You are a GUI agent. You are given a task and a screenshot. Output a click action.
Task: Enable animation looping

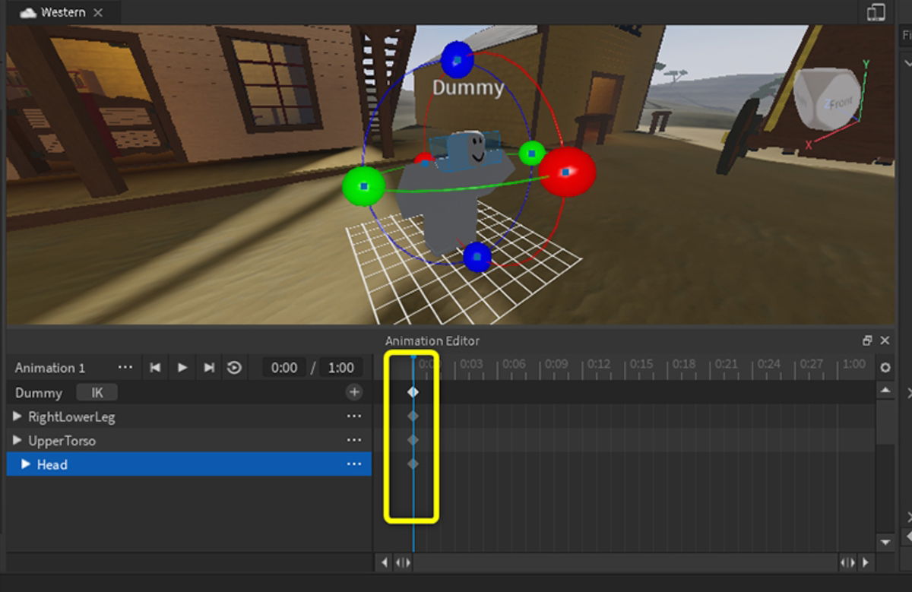pyautogui.click(x=235, y=367)
